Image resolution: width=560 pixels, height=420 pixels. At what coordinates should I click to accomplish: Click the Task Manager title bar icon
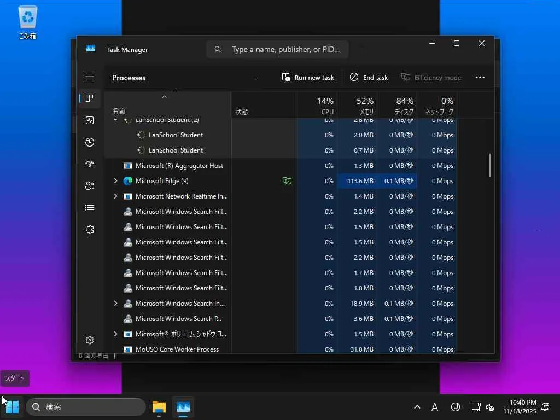[x=91, y=48]
